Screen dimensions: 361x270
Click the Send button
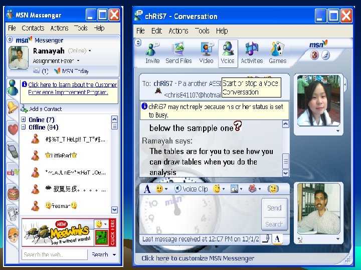[274, 208]
